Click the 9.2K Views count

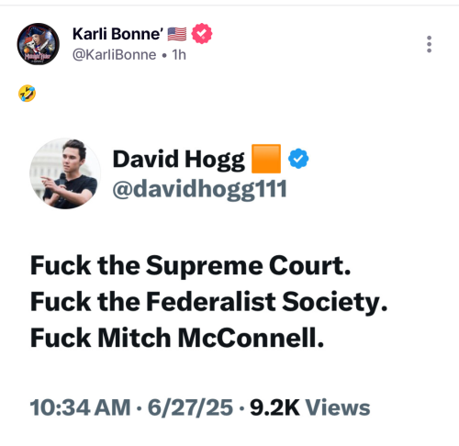pyautogui.click(x=309, y=407)
